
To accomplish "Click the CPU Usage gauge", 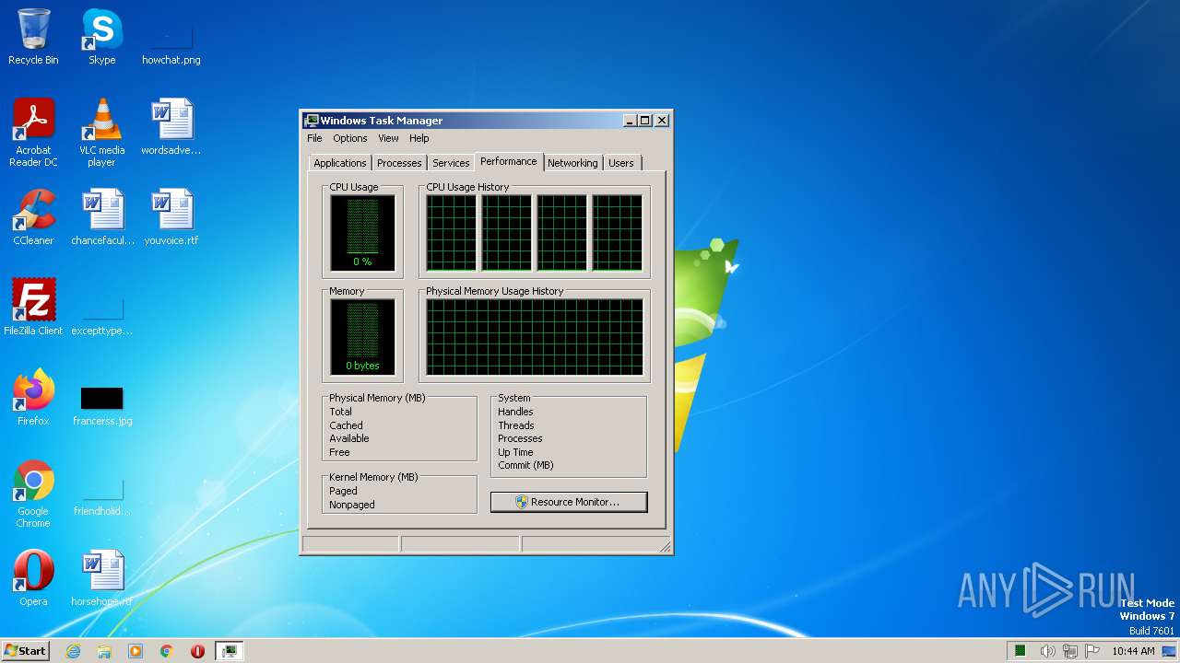I will pyautogui.click(x=362, y=232).
